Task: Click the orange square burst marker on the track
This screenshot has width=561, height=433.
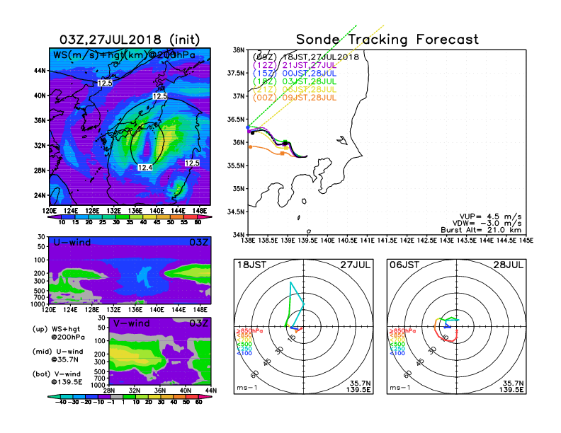Action: coord(283,154)
